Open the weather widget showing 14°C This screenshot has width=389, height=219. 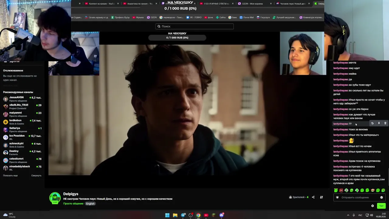(9, 215)
